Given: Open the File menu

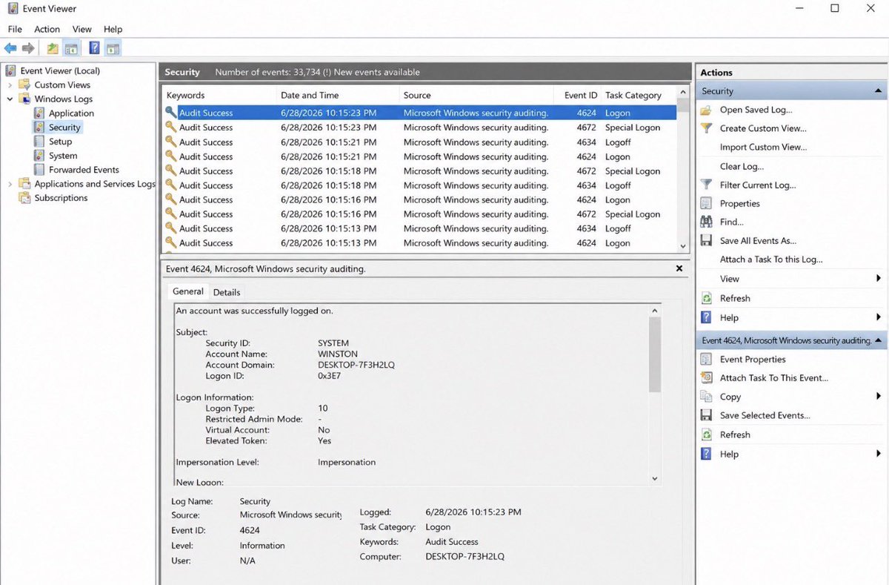Looking at the screenshot, I should pyautogui.click(x=15, y=29).
